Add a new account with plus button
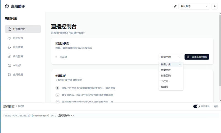Image resolution: width=221 pixels, height=133 pixels. pyautogui.click(x=215, y=6)
